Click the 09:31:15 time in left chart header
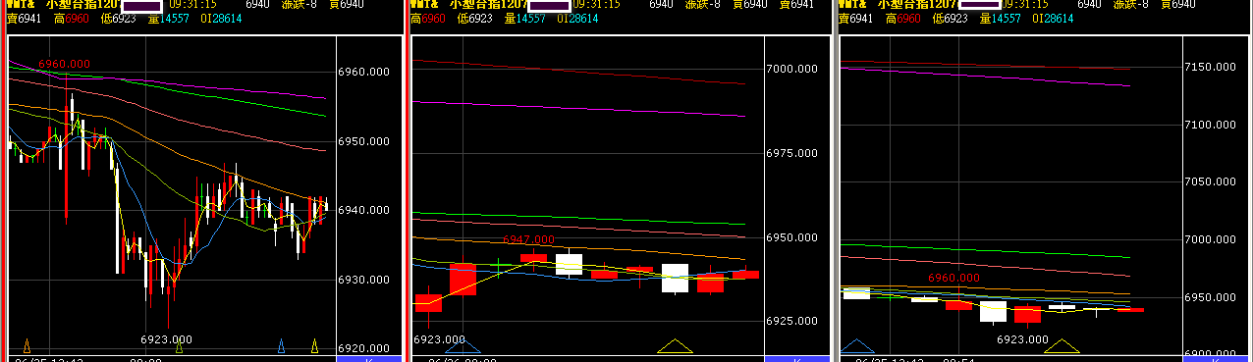The width and height of the screenshot is (1253, 362). click(x=192, y=5)
